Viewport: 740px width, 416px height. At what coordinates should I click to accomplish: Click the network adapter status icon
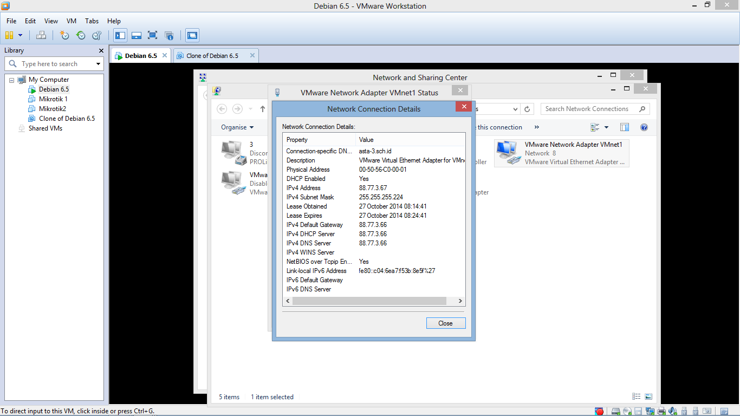(650, 411)
